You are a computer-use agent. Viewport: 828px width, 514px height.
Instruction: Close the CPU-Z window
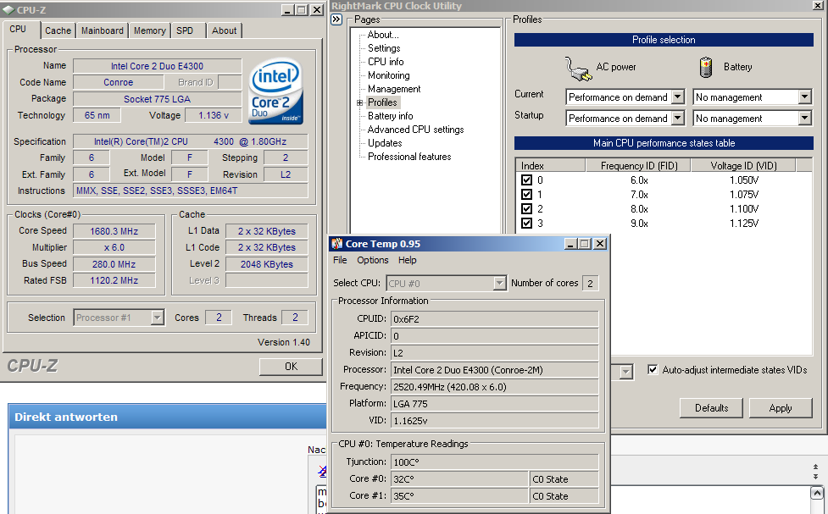[317, 10]
